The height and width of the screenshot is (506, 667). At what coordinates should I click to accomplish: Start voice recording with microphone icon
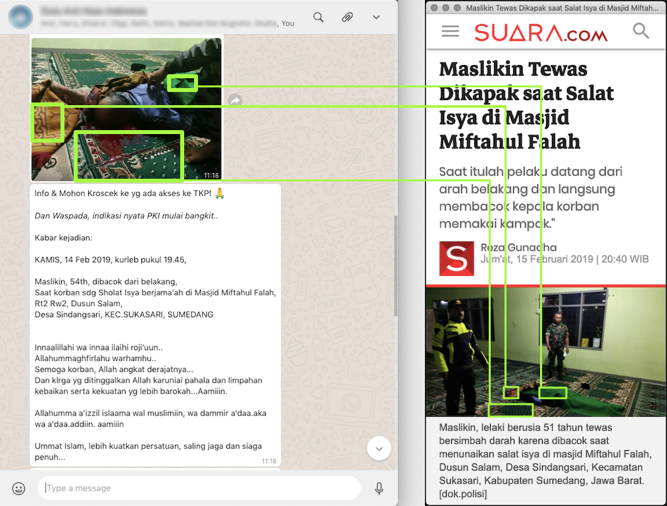coord(379,488)
